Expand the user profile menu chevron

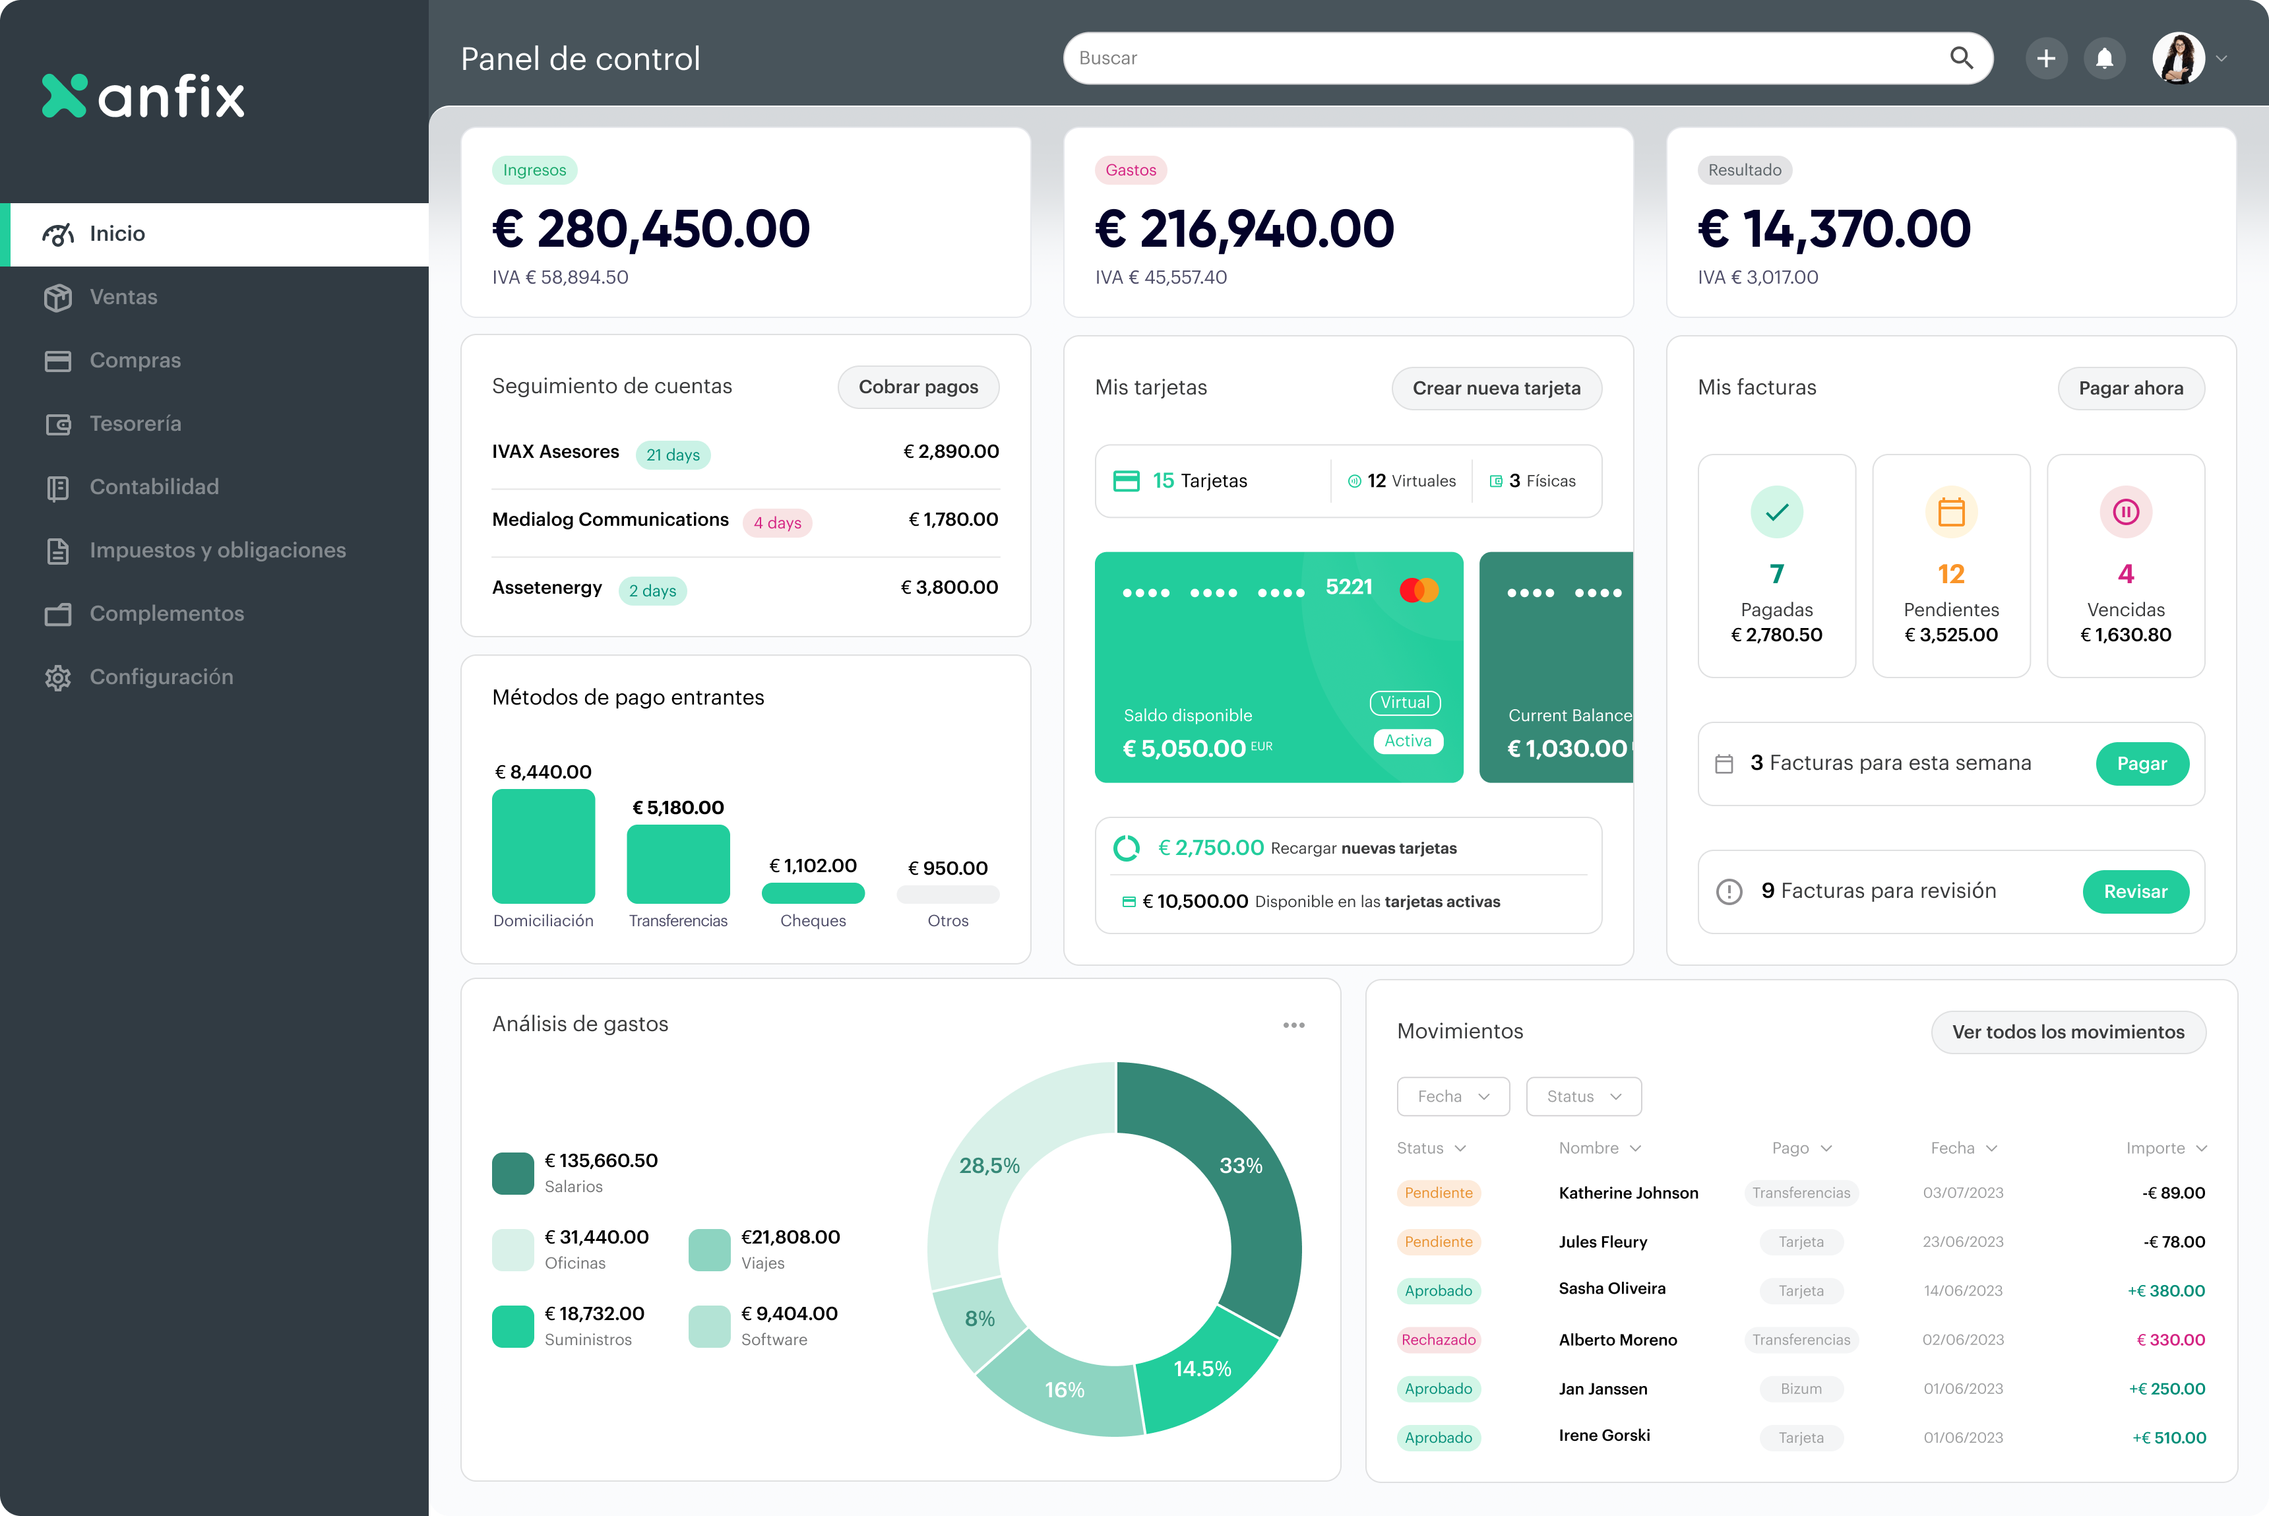(x=2222, y=59)
